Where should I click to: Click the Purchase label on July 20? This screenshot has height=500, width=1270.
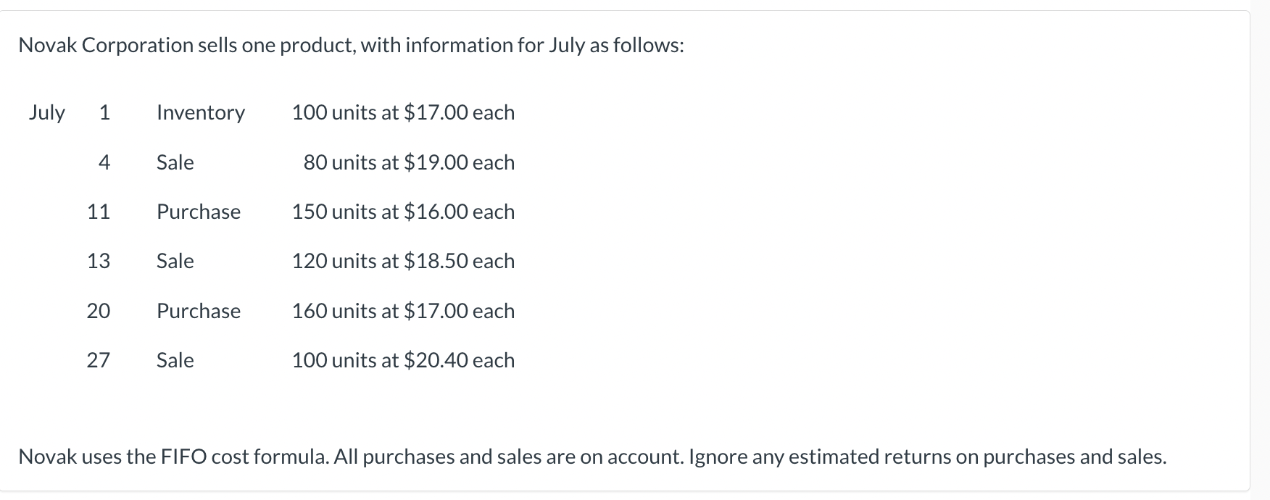199,311
